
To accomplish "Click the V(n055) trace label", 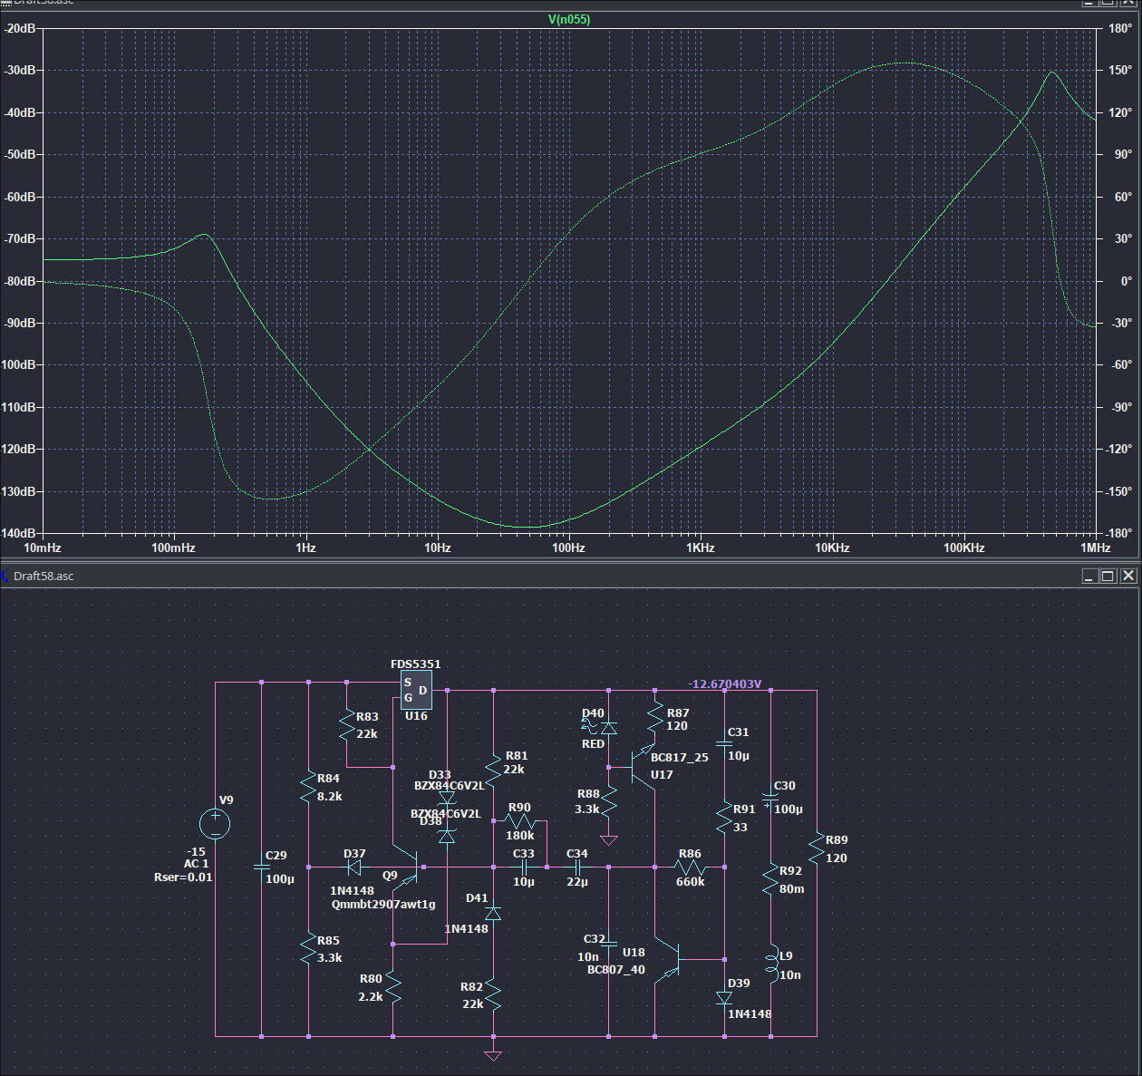I will pos(570,19).
